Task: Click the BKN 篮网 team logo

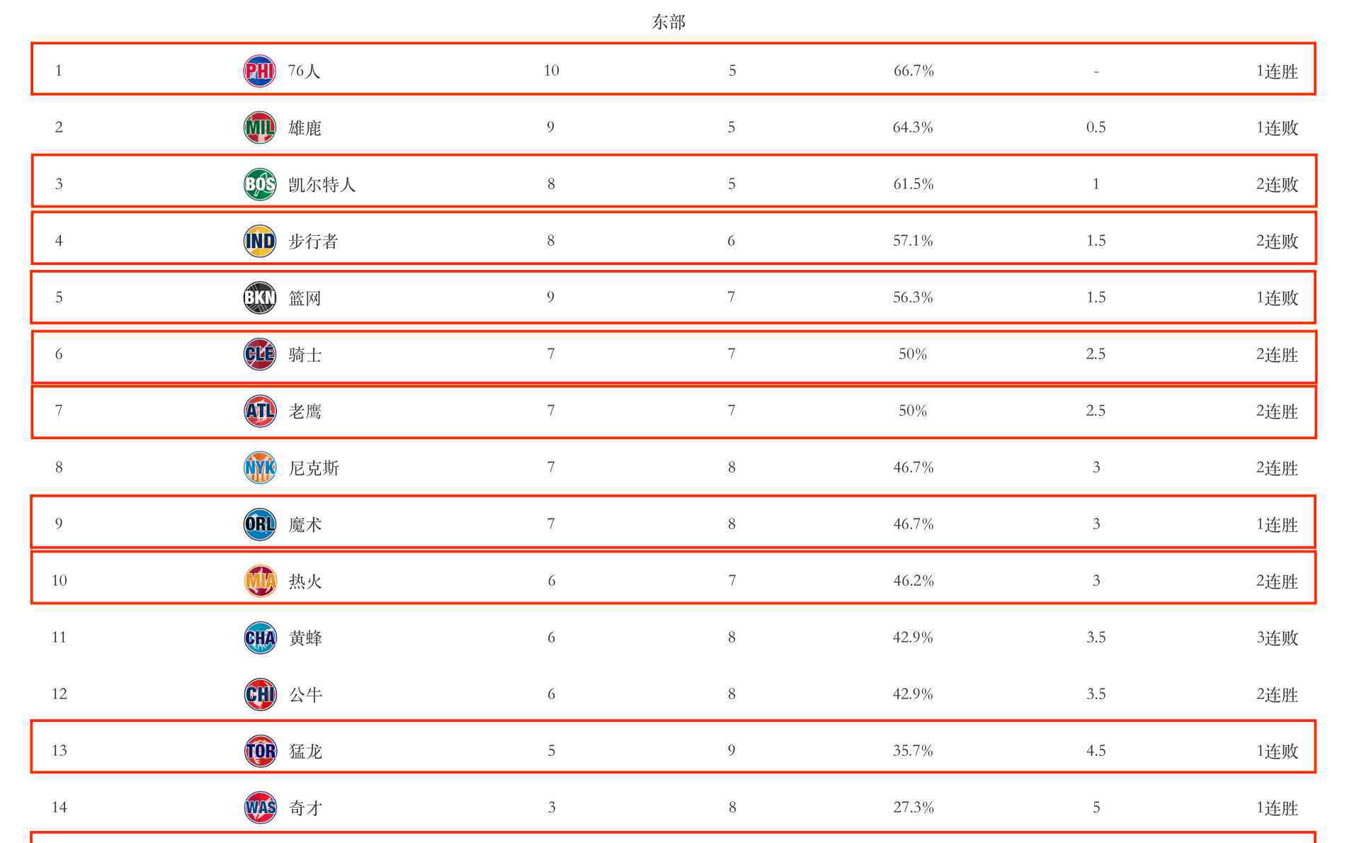Action: click(x=259, y=298)
